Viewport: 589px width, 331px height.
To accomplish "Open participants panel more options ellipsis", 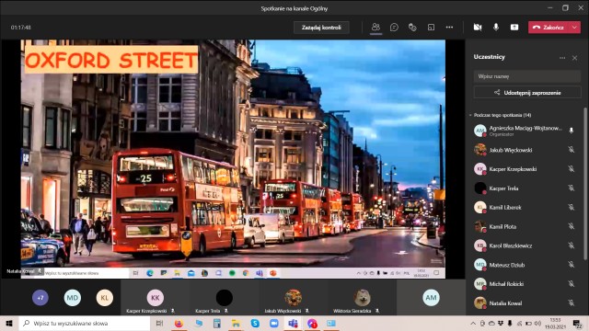I will tap(562, 58).
